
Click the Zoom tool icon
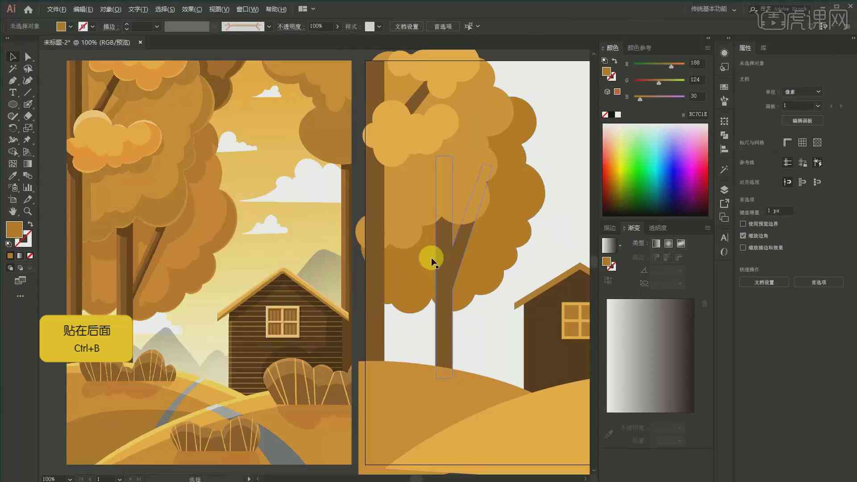pyautogui.click(x=28, y=211)
